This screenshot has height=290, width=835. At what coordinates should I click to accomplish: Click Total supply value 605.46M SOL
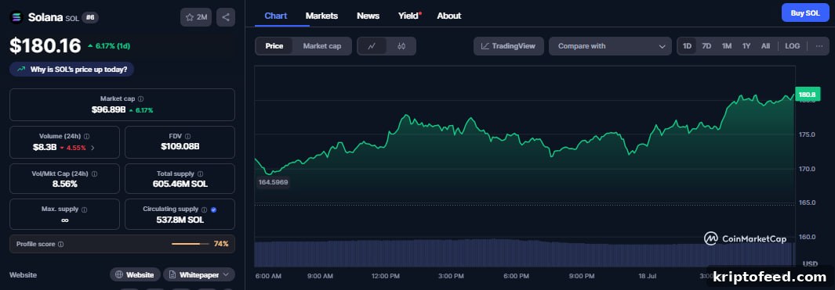[180, 184]
